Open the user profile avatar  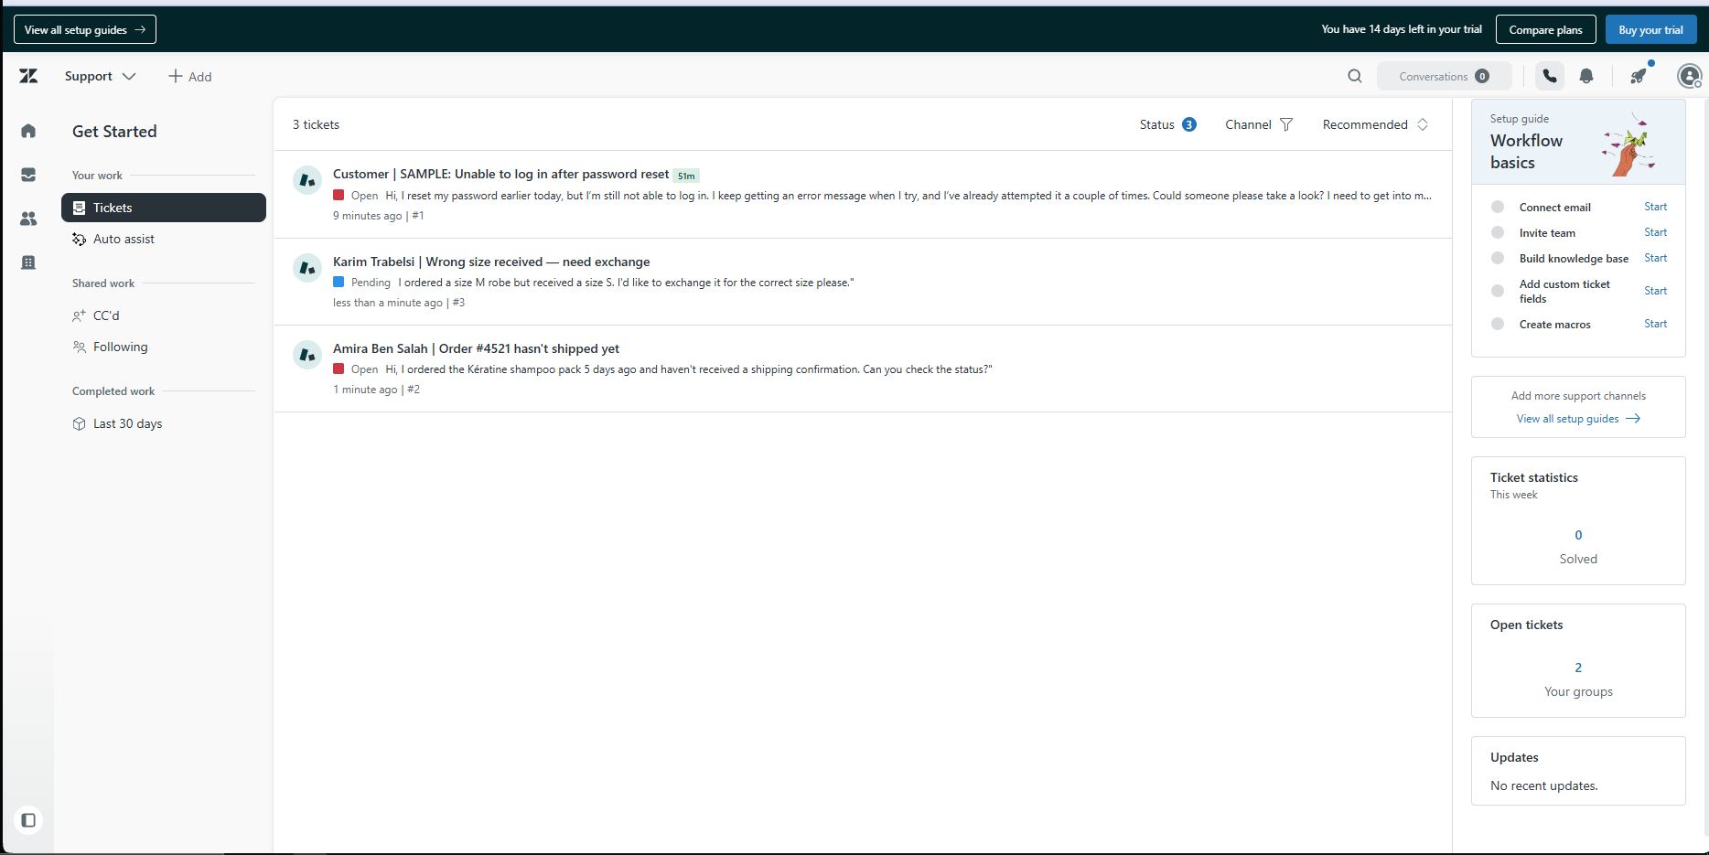(x=1689, y=76)
